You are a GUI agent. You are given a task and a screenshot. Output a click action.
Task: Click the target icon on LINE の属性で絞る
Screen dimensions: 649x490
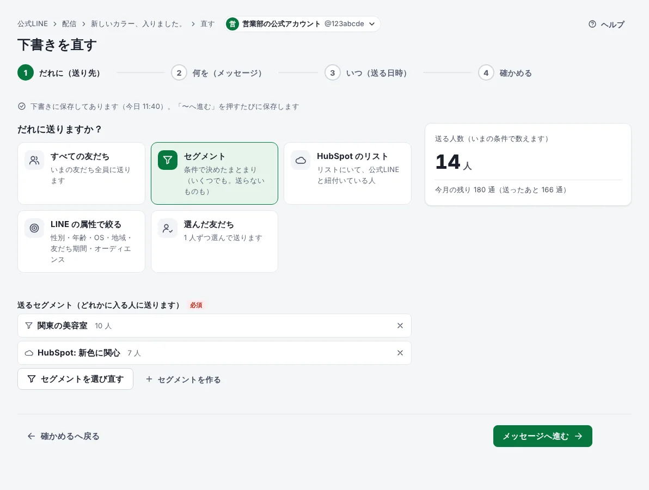point(34,228)
